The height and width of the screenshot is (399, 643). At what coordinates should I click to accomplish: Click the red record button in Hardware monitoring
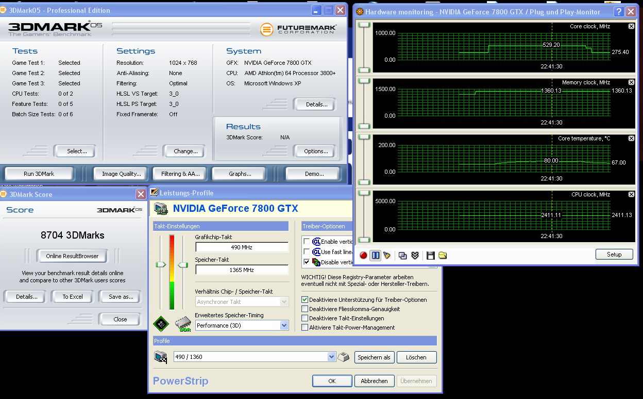363,255
